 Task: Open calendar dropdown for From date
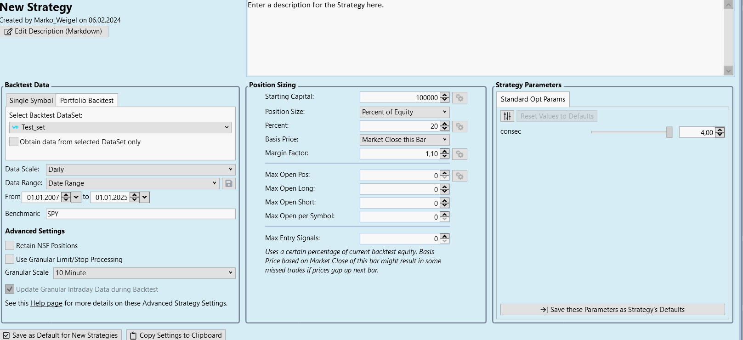[76, 197]
